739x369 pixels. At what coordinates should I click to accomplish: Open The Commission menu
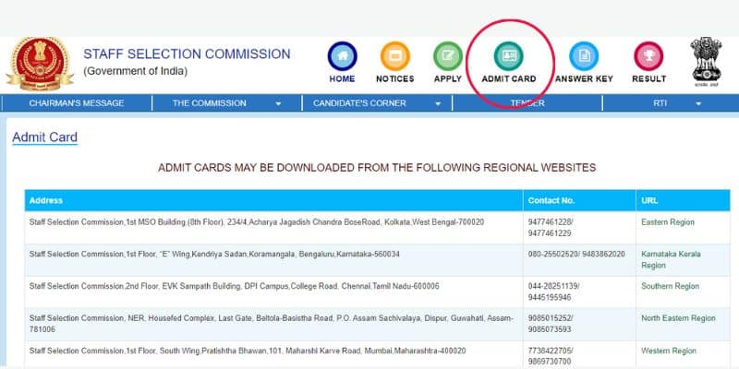point(210,103)
